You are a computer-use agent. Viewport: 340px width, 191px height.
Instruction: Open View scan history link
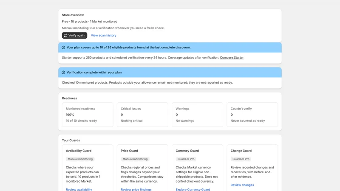point(103,35)
